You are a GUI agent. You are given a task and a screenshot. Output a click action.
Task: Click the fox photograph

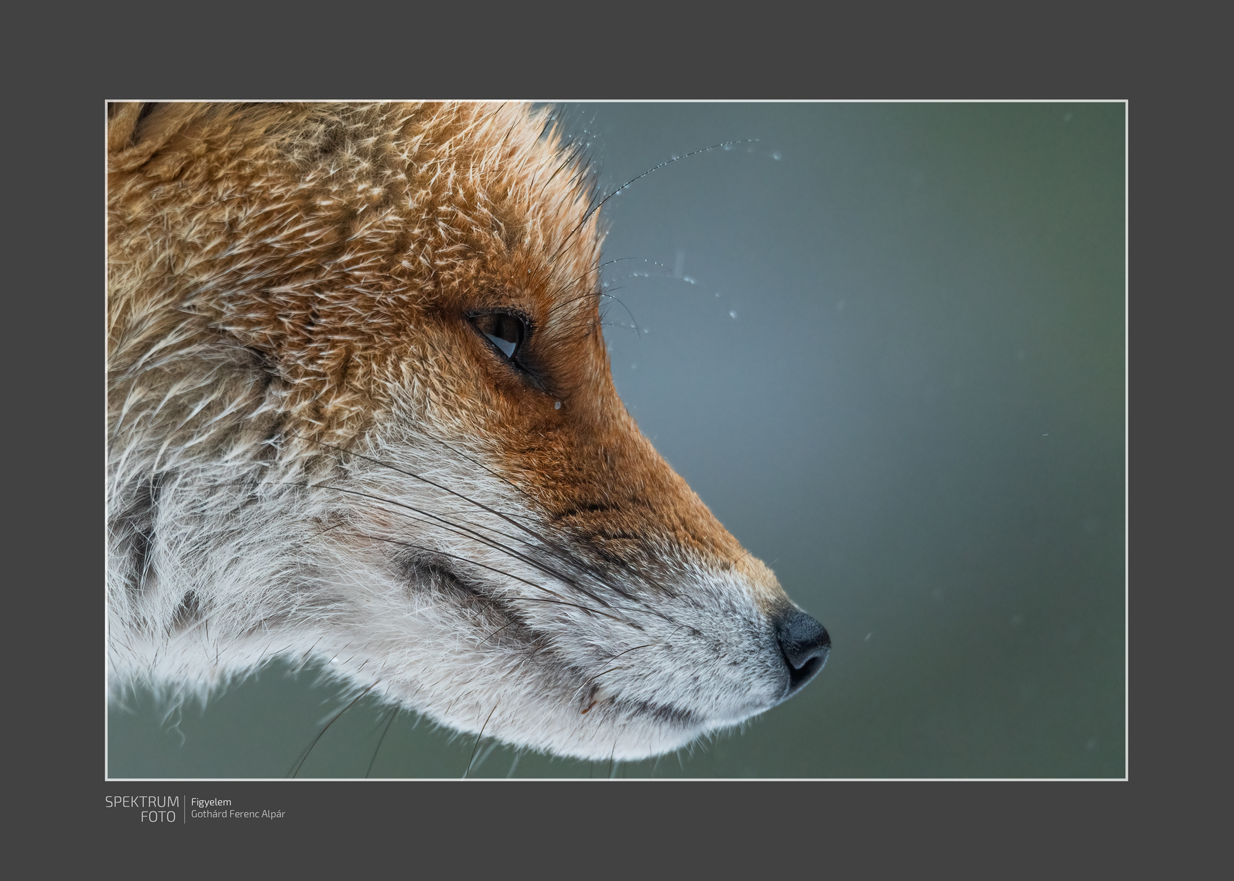coord(616,440)
